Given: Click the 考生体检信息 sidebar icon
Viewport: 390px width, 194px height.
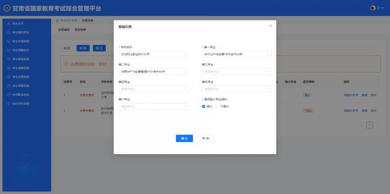Looking at the screenshot, I should click(9, 59).
